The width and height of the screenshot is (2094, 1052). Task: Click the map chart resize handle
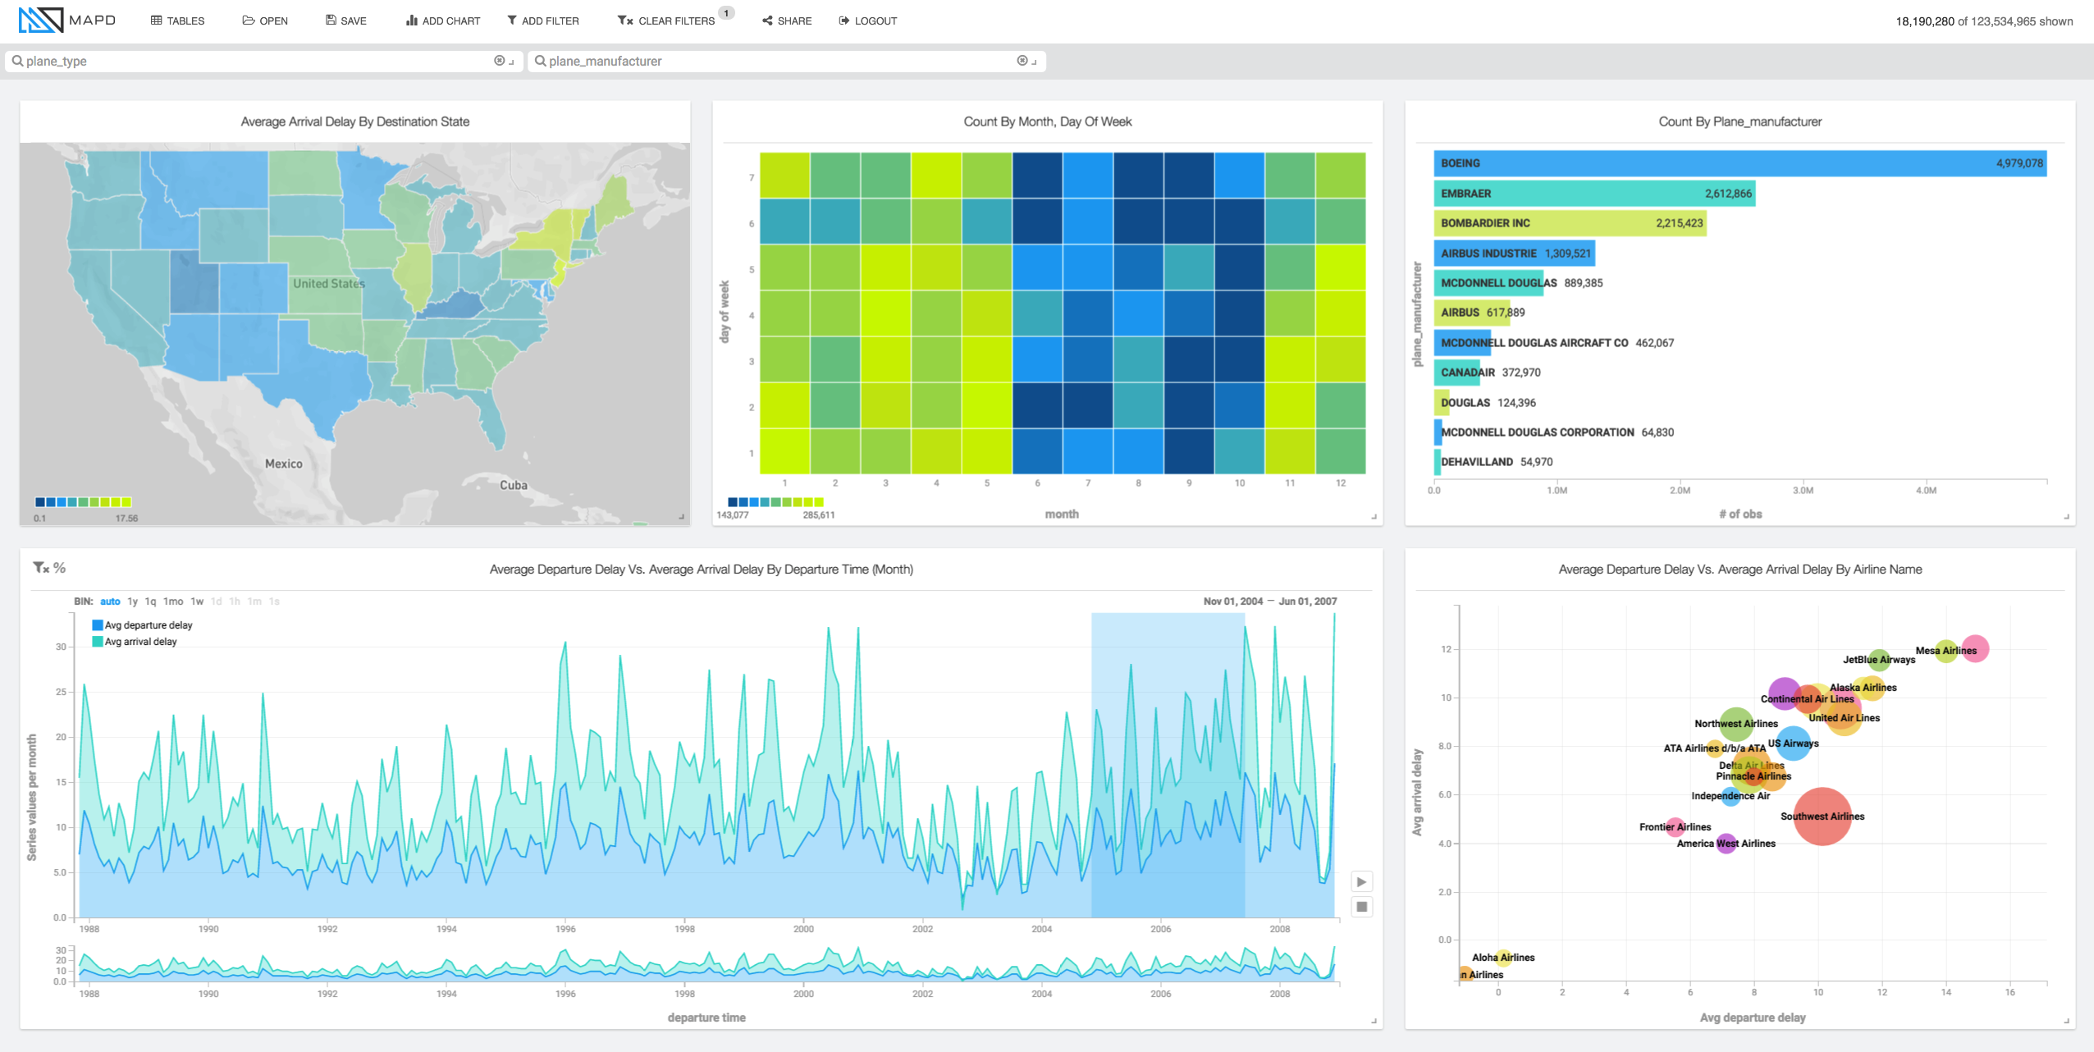681,517
